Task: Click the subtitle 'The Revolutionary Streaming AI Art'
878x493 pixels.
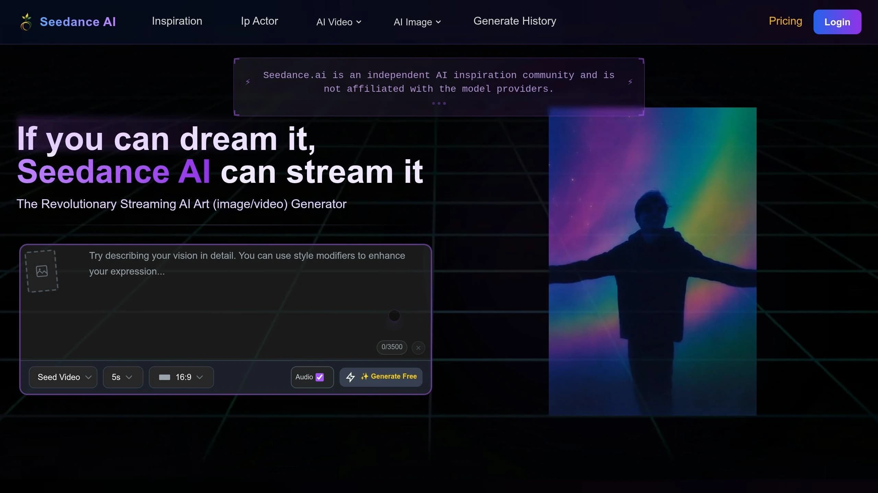Action: 181,204
